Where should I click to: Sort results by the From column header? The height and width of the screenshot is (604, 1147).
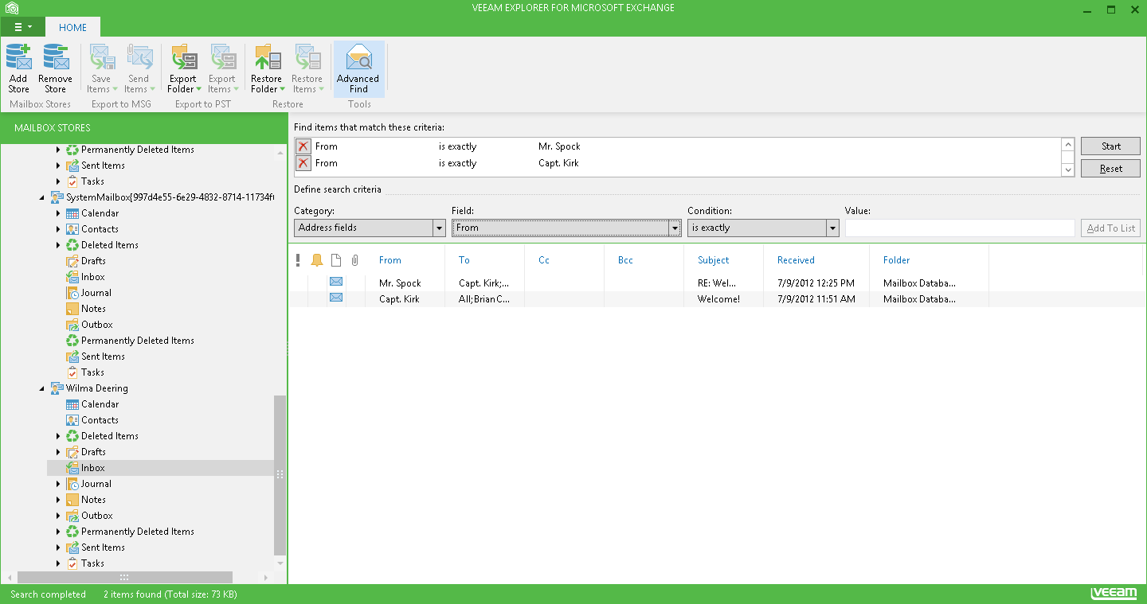pos(390,260)
